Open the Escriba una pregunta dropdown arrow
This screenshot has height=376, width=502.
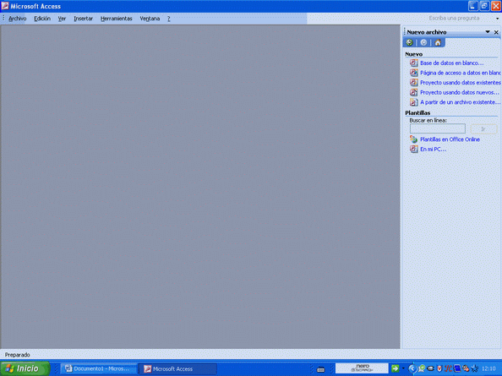497,19
